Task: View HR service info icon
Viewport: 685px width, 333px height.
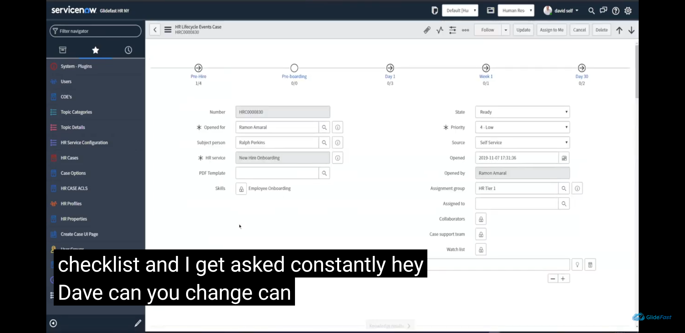Action: 338,158
